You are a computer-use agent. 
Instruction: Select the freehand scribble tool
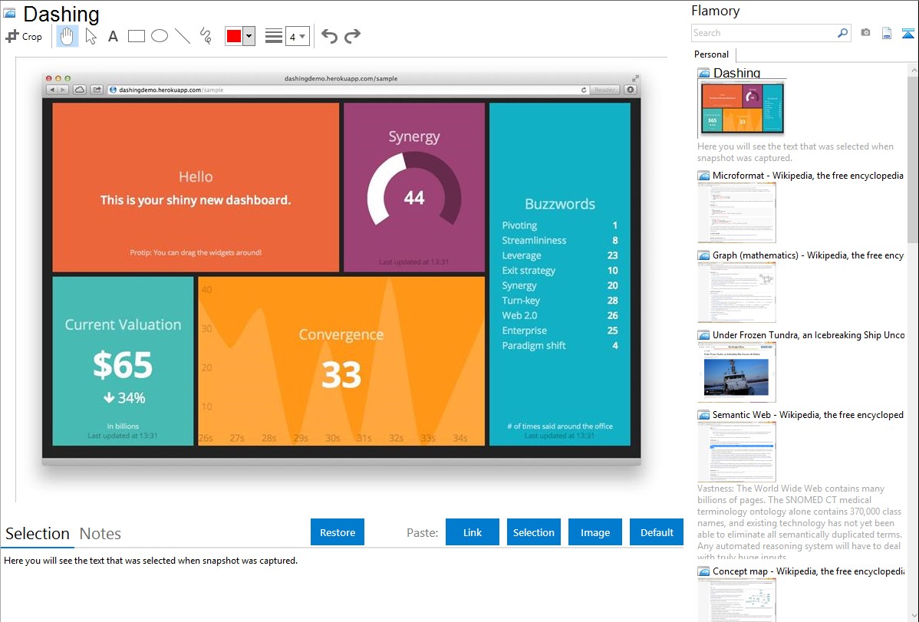[x=206, y=36]
